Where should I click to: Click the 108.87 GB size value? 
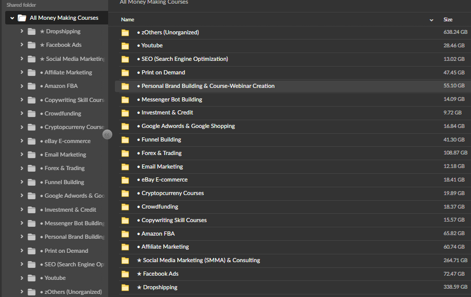tap(455, 153)
